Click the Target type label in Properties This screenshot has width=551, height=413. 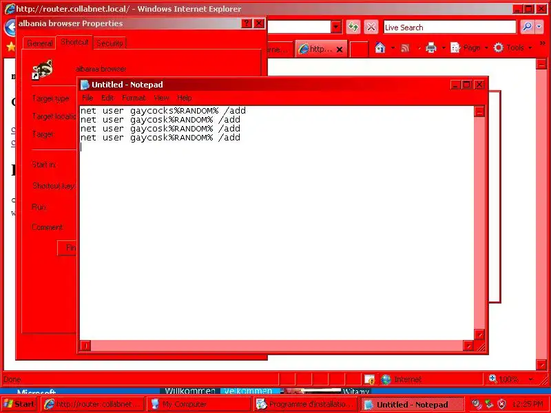point(50,98)
